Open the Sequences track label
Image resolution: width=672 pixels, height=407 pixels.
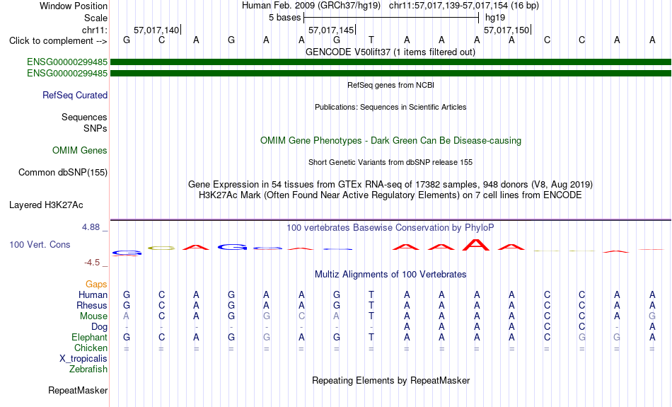click(x=84, y=117)
